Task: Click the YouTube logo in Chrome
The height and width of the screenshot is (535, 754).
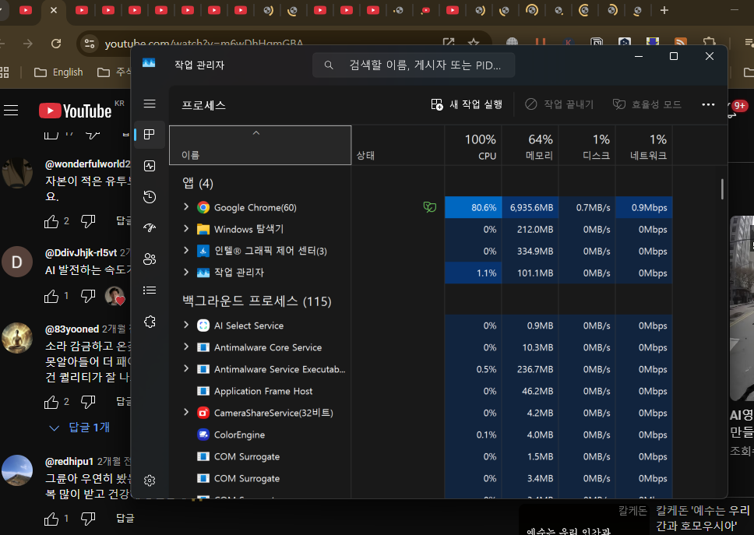Action: [x=75, y=111]
